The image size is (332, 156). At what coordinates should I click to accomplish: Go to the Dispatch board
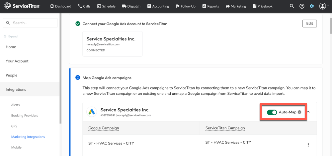click(x=131, y=6)
